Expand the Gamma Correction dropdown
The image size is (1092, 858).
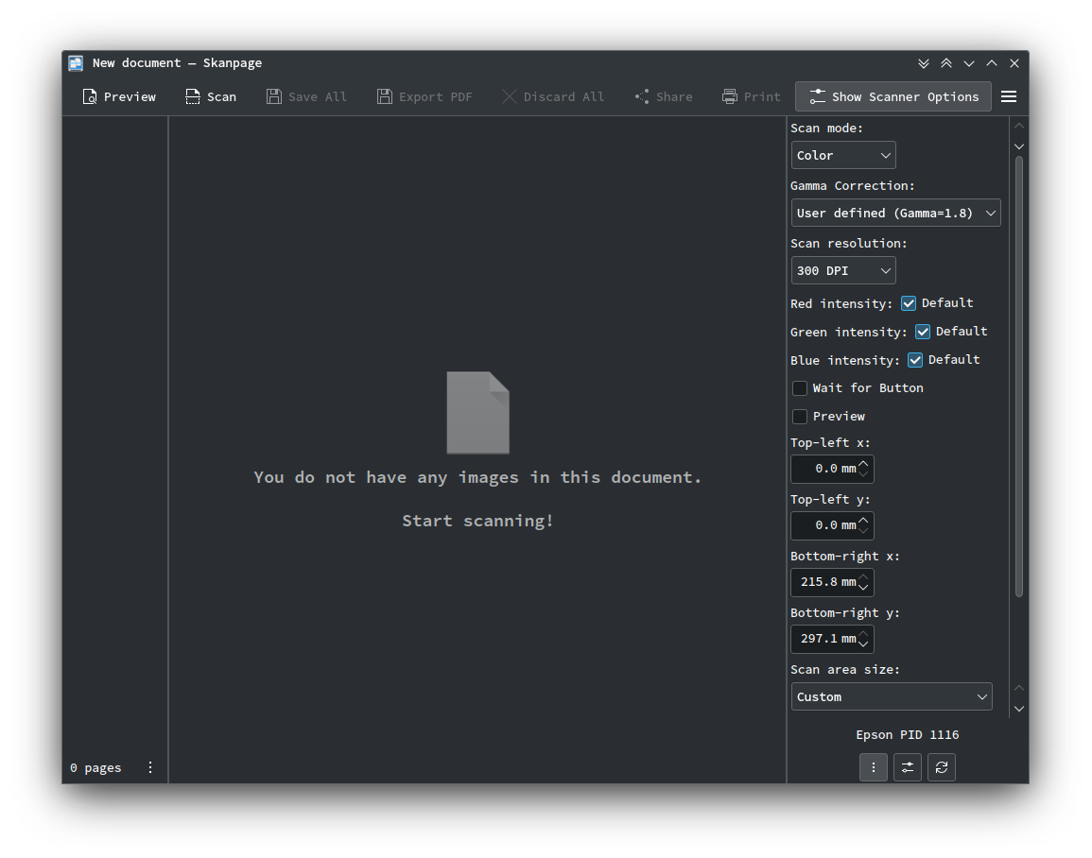tap(895, 213)
